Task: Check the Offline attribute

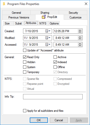Action: click(x=55, y=67)
